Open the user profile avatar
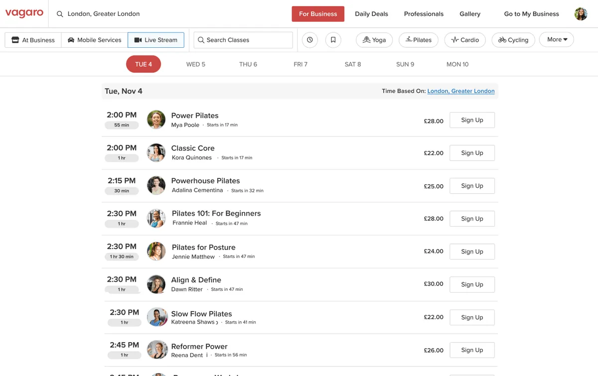 click(581, 14)
